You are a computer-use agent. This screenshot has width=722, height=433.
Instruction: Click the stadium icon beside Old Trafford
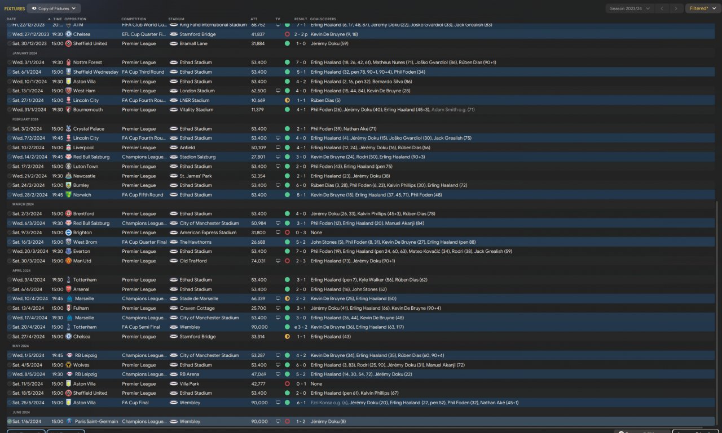click(174, 261)
